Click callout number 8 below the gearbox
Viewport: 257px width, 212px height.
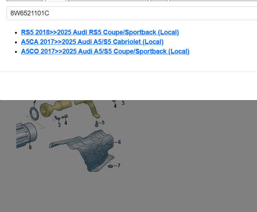pos(30,148)
